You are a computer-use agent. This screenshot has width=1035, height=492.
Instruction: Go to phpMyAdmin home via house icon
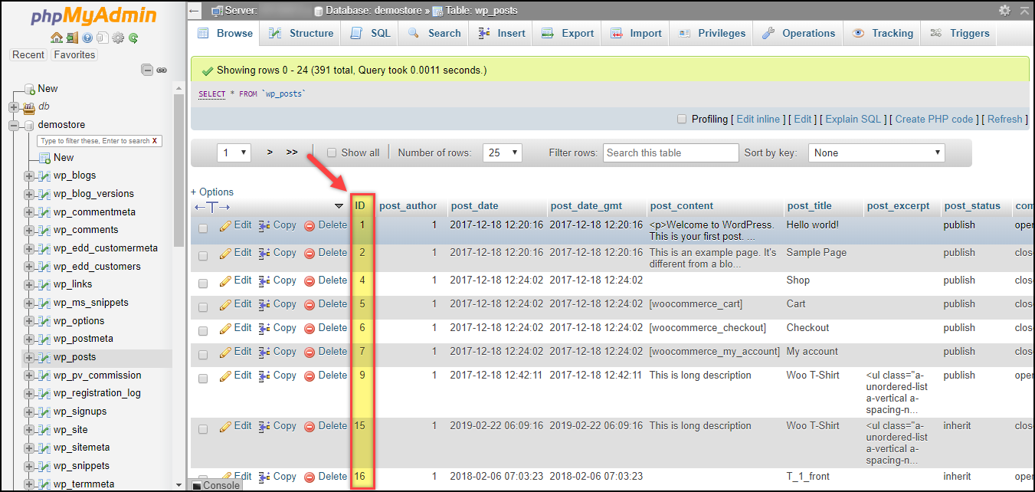[x=56, y=38]
